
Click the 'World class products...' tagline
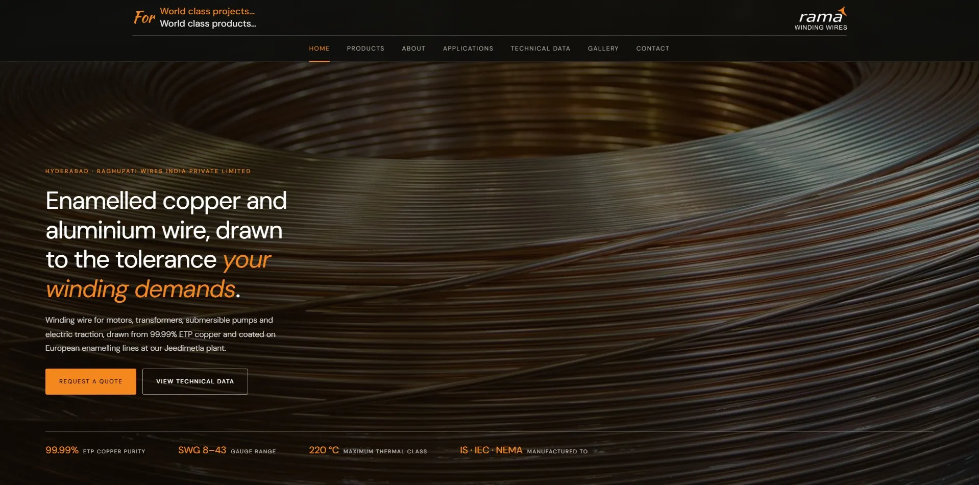208,23
